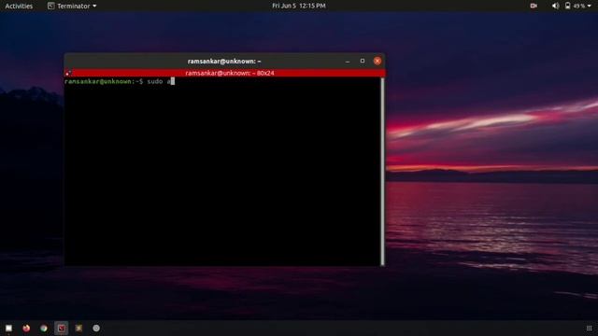Click the screen recording indicator icon
The image size is (598, 336).
point(534,6)
